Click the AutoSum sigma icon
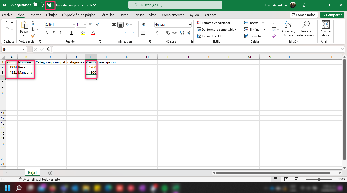The image size is (347, 193). [274, 23]
